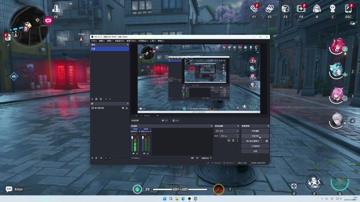Open the scene transition type dropdown
This screenshot has height=202, width=360.
tap(226, 131)
